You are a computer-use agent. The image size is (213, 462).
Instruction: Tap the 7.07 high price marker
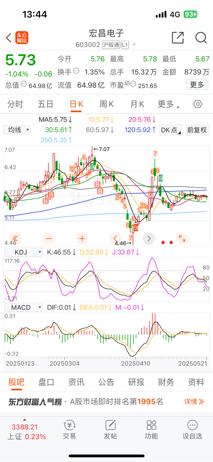pyautogui.click(x=102, y=149)
